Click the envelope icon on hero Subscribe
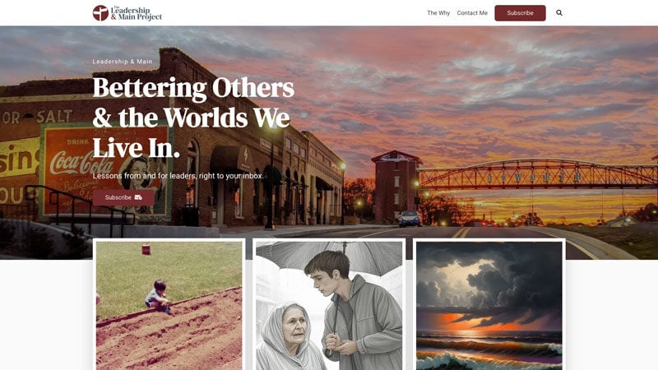Screen dimensions: 658x370 tap(138, 197)
